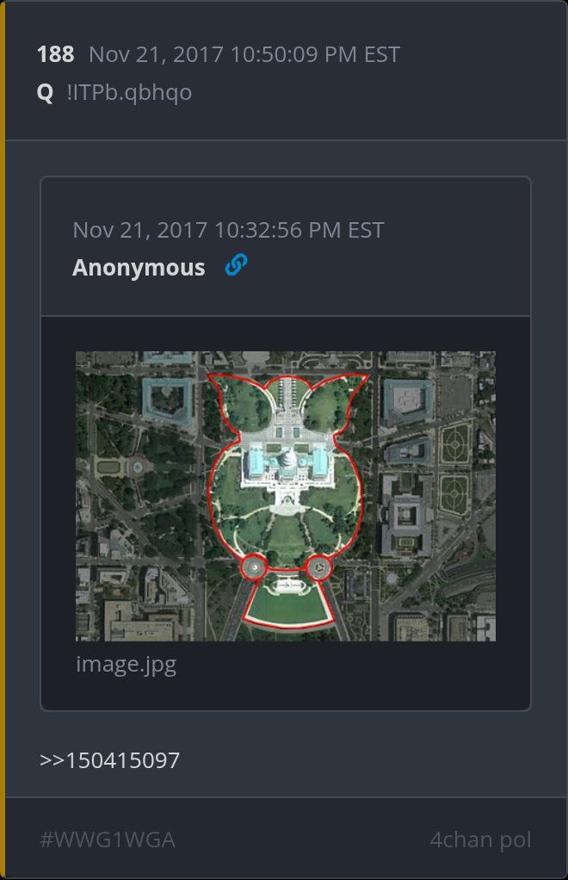Viewport: 568px width, 880px height.
Task: Click the 4chan pol source label
Action: point(480,840)
